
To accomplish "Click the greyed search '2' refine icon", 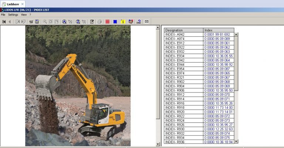I will pos(84,22).
